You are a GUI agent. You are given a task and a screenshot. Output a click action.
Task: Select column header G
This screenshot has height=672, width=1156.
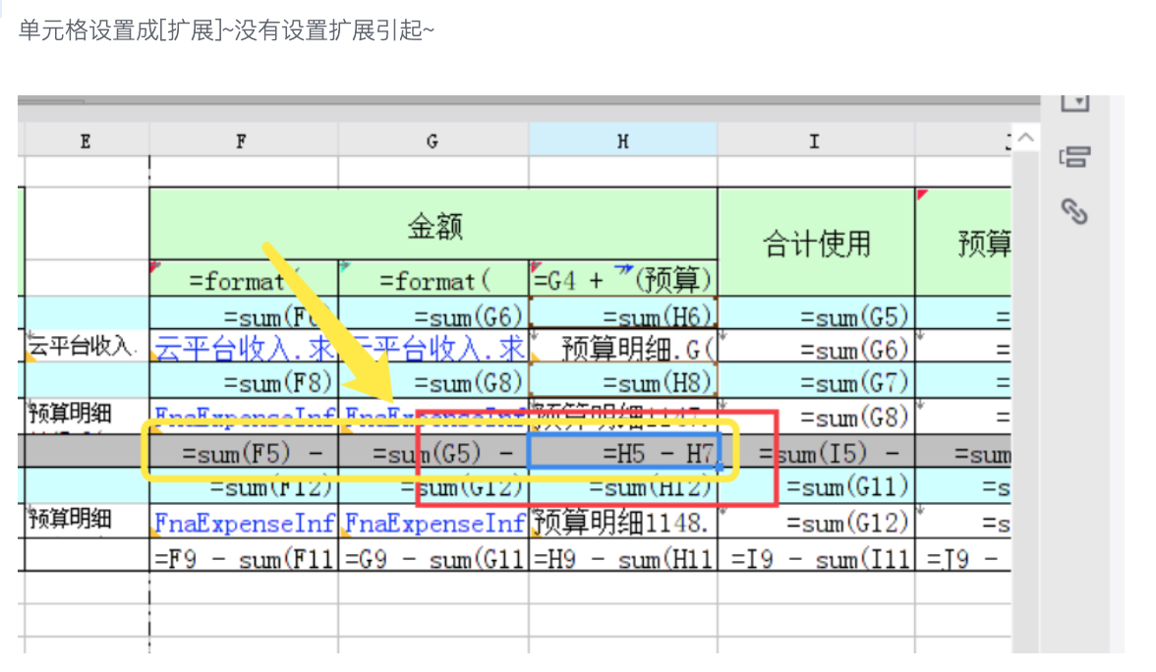[433, 140]
